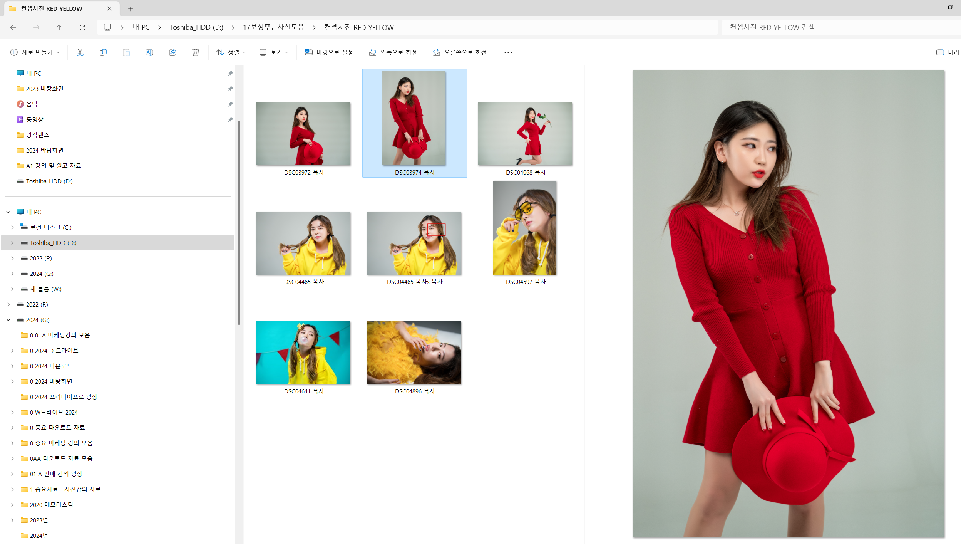Select the DSC04641 복사 thumbnail
This screenshot has height=544, width=961.
click(303, 353)
